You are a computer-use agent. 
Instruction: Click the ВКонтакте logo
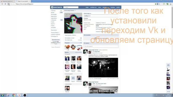pyautogui.click(x=56, y=7)
